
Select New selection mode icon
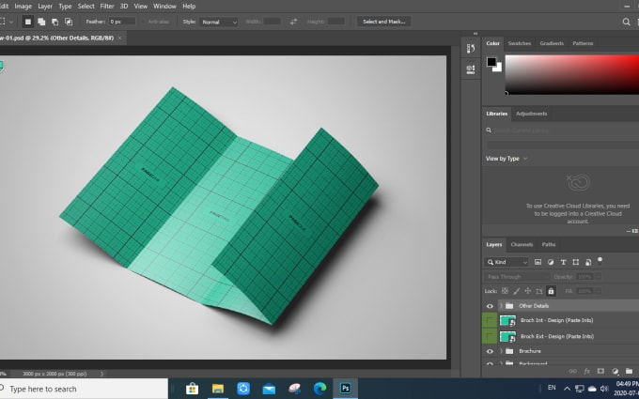pos(27,22)
